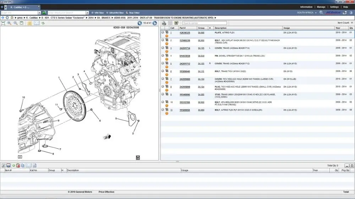Enable the UltraVIN Filter checkbox

point(107,13)
